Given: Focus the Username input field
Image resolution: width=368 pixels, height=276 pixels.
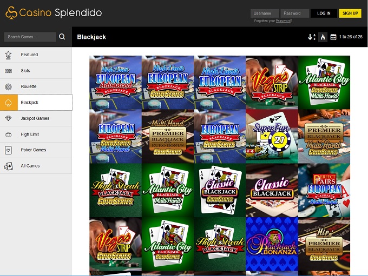Looking at the screenshot, I should [265, 13].
